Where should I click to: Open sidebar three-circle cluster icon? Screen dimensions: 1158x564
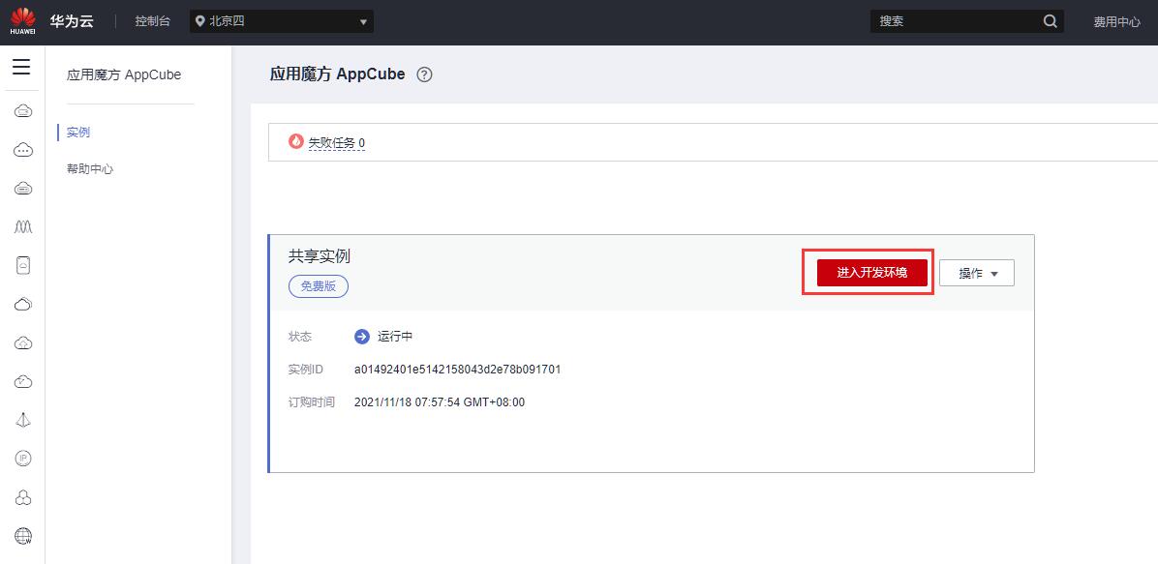tap(23, 497)
